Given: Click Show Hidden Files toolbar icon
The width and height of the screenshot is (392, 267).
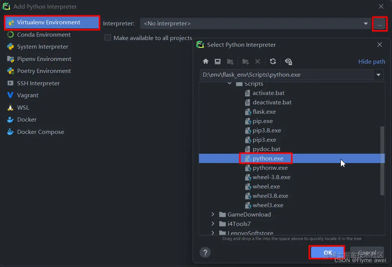Looking at the screenshot, I should [x=288, y=61].
